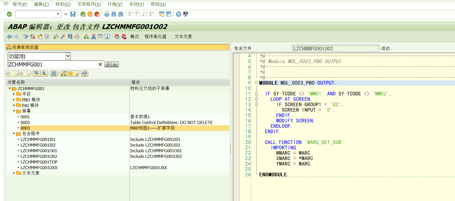455x201 pixels.
Task: Click the Set/Delete External Breakpoint stop icon
Action: coord(124,37)
